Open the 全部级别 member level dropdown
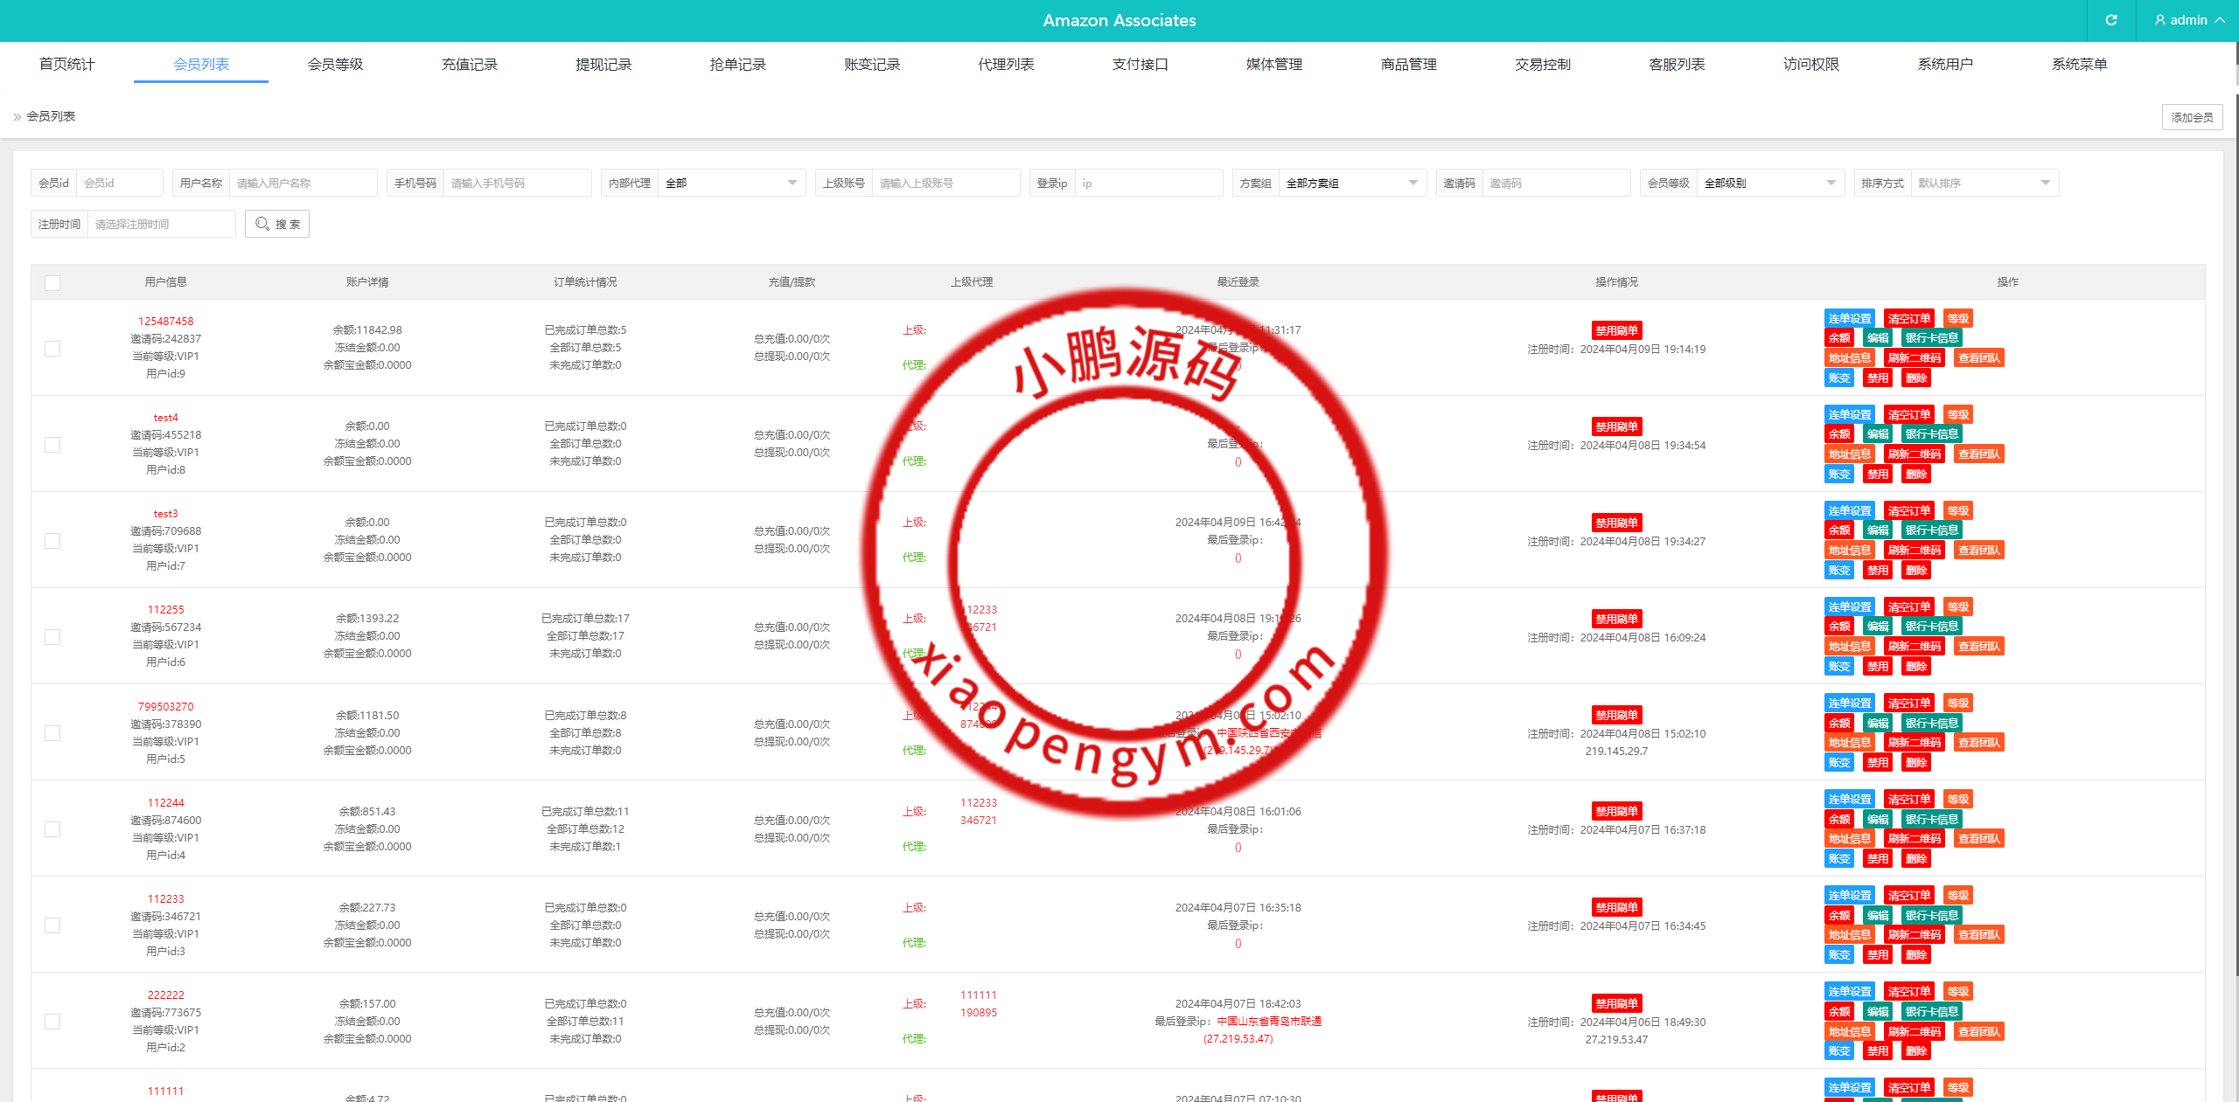 pyautogui.click(x=1769, y=183)
